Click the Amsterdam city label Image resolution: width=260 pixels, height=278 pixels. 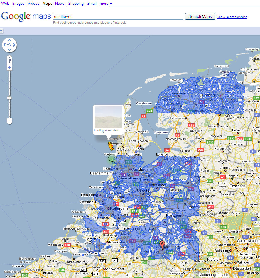[142, 169]
